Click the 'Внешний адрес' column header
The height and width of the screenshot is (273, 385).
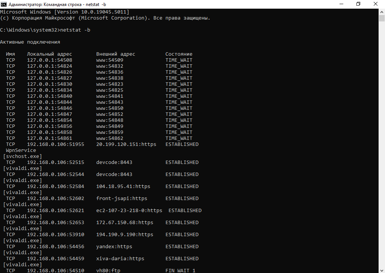pos(115,54)
